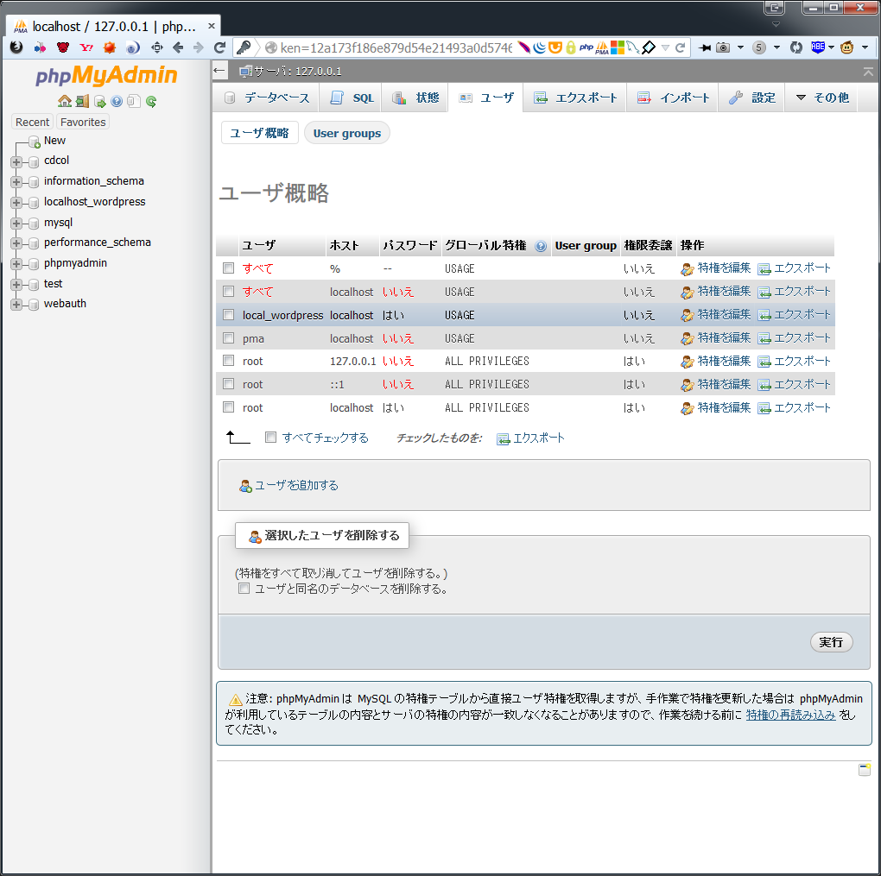Screen dimensions: 881x876
Task: Enable the すべてチェックする checkbox
Action: (x=271, y=438)
